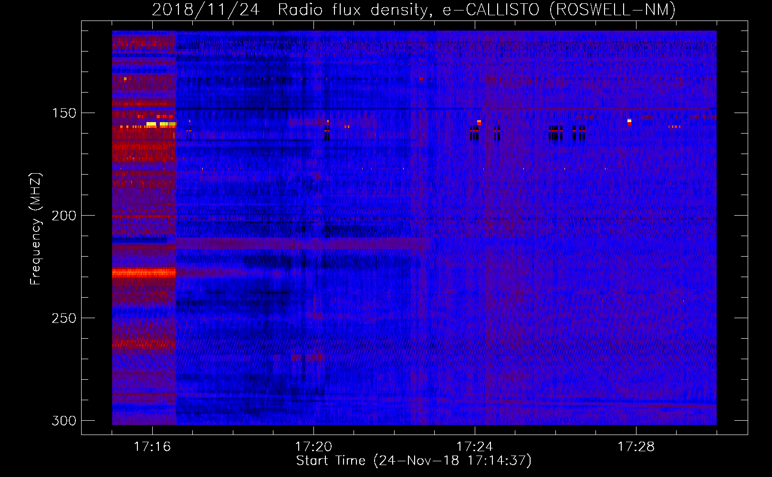Click the plot title with date 2018/11/24
The width and height of the screenshot is (772, 477).
[x=414, y=10]
